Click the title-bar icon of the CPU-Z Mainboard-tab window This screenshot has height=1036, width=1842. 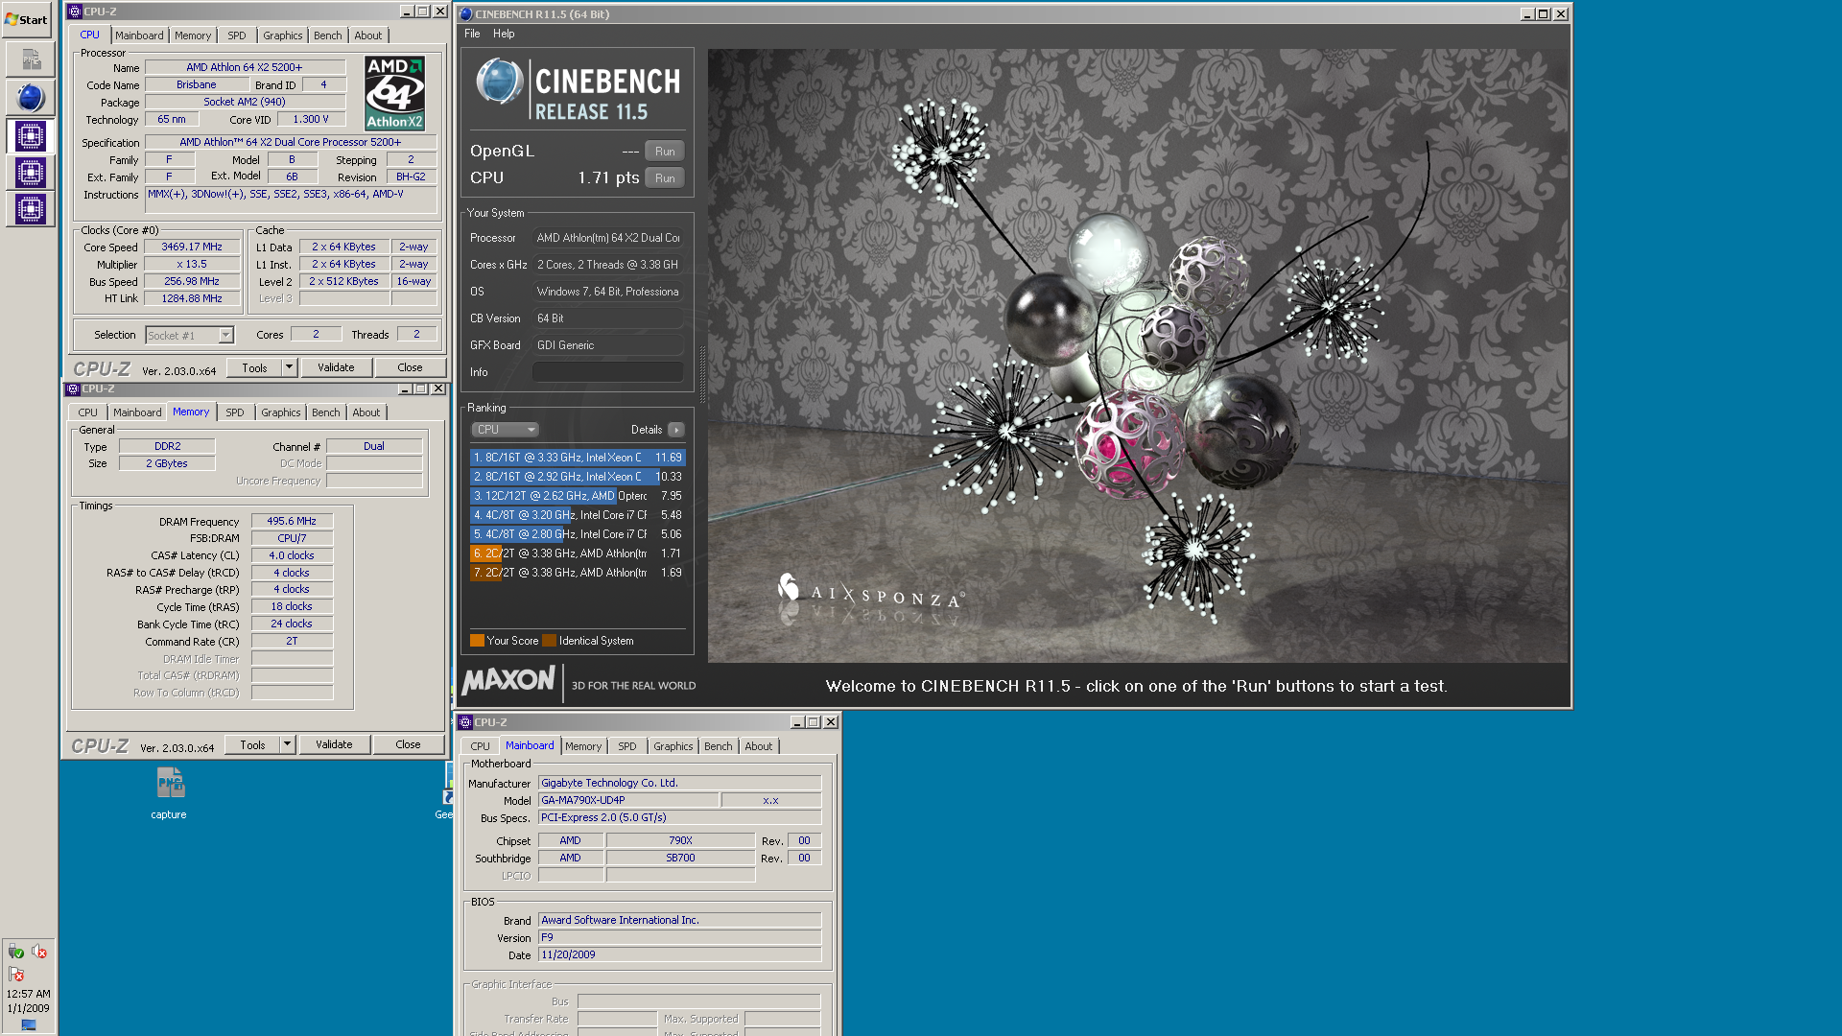click(x=465, y=722)
